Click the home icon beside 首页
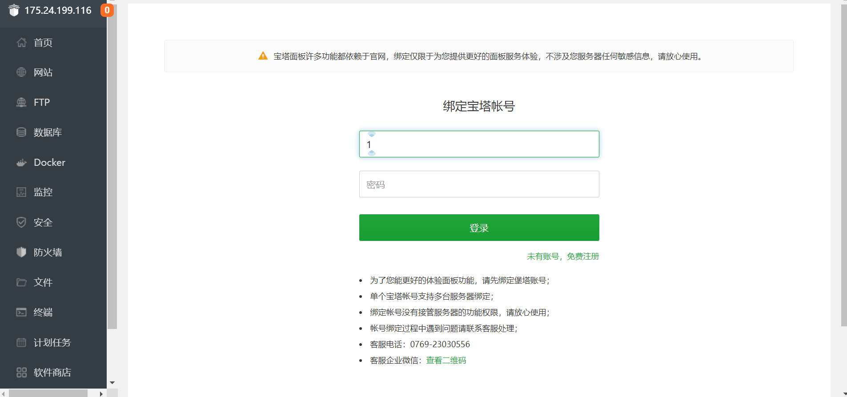This screenshot has height=397, width=847. click(21, 43)
